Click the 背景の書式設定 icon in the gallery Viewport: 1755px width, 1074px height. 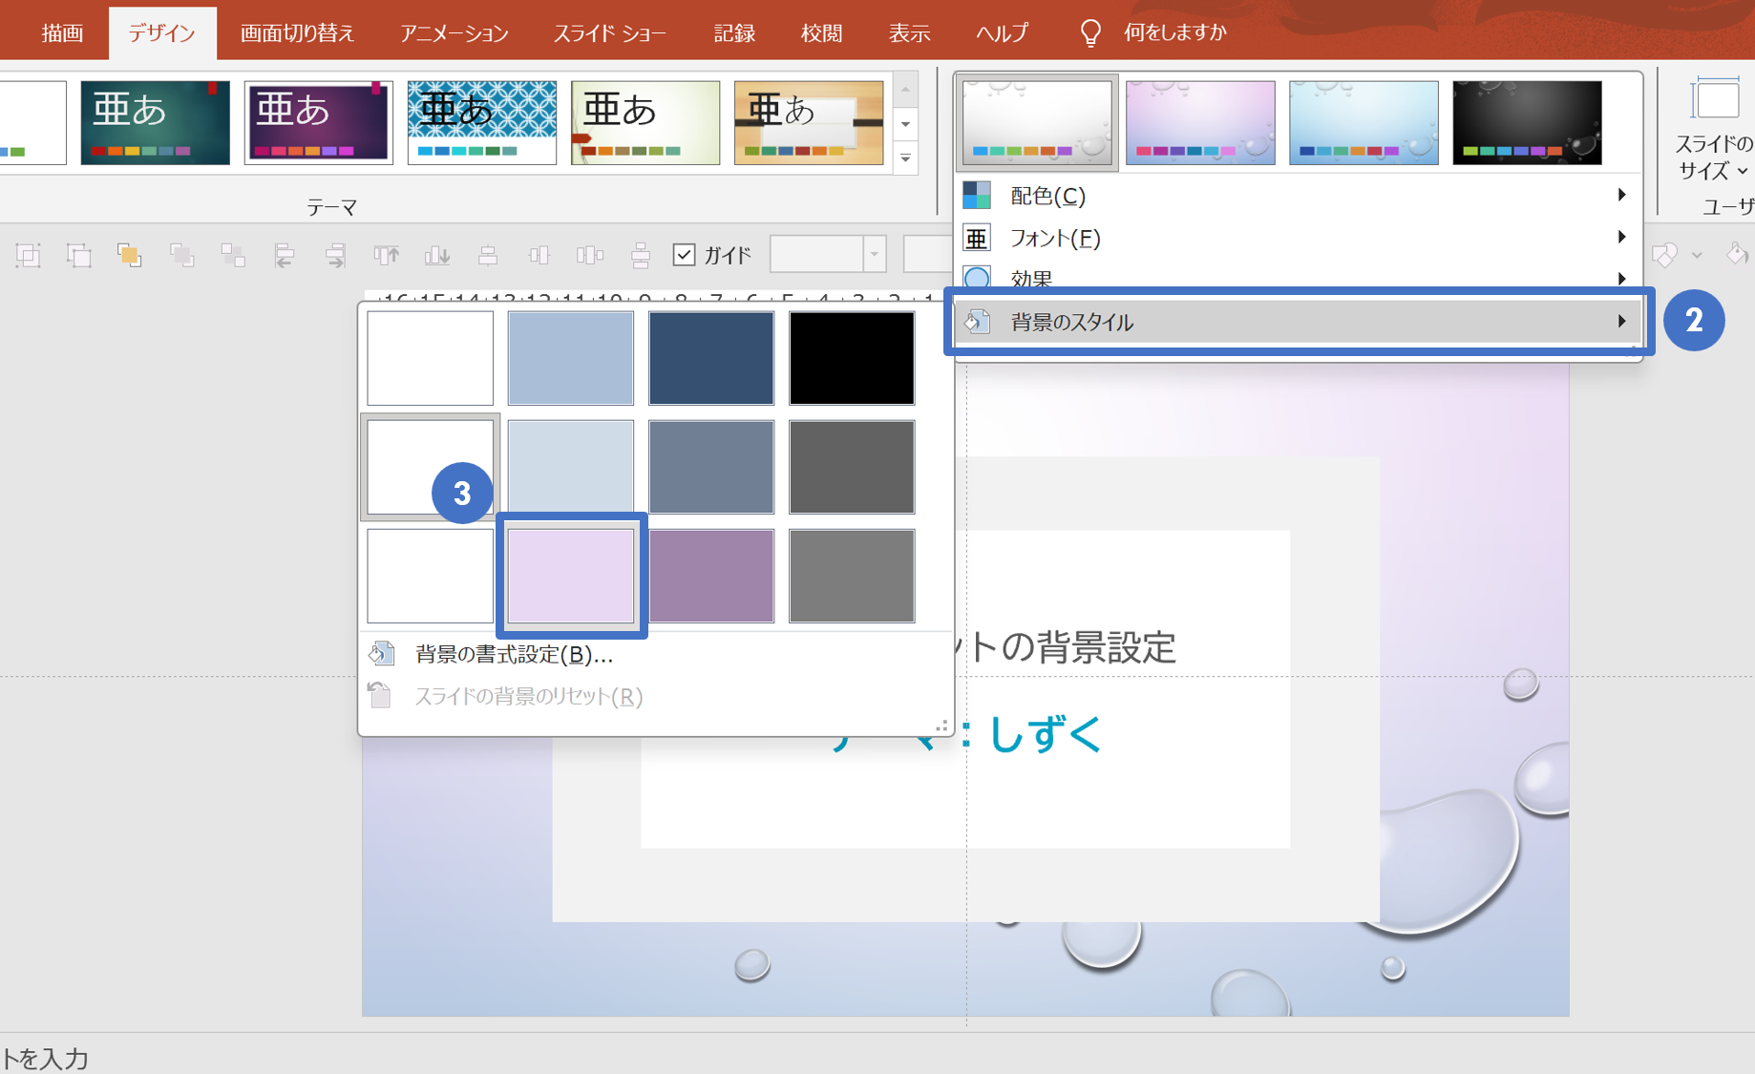pos(382,653)
